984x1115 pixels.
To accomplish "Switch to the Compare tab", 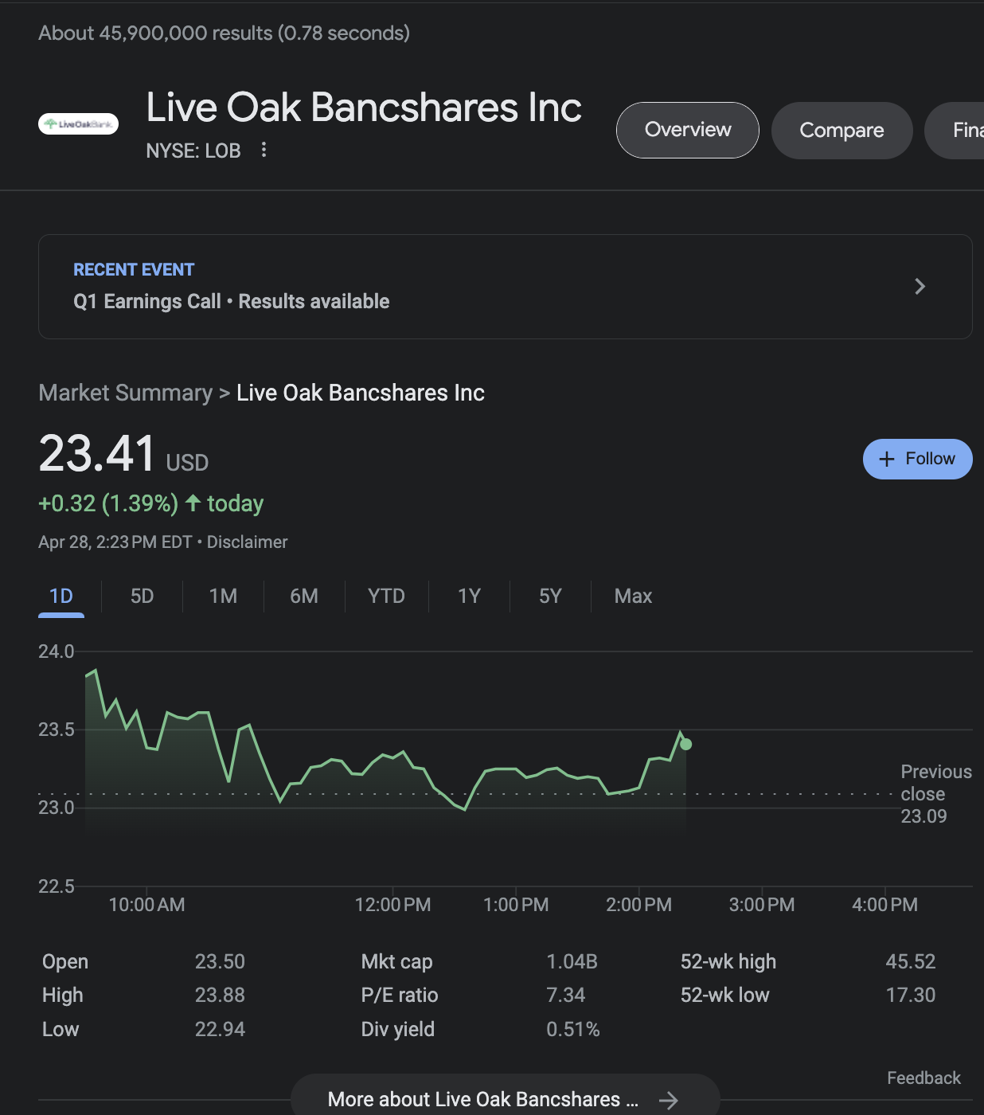I will (841, 130).
